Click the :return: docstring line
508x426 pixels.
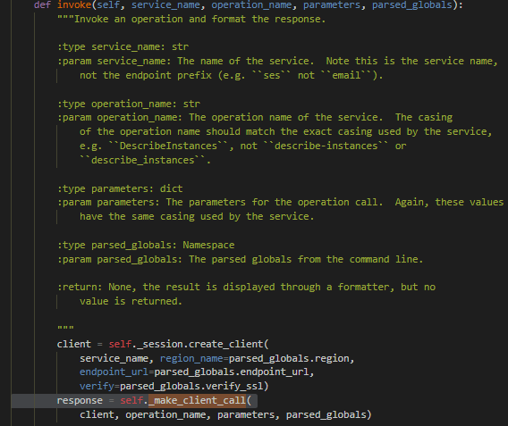tap(247, 287)
